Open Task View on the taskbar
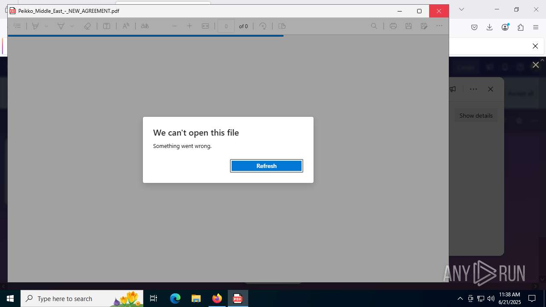This screenshot has width=546, height=307. (154, 298)
